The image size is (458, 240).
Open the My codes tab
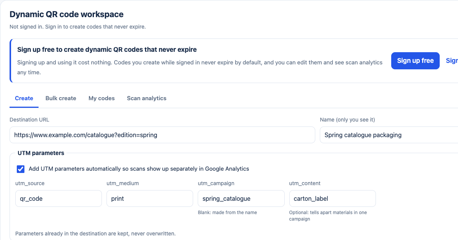pyautogui.click(x=102, y=98)
